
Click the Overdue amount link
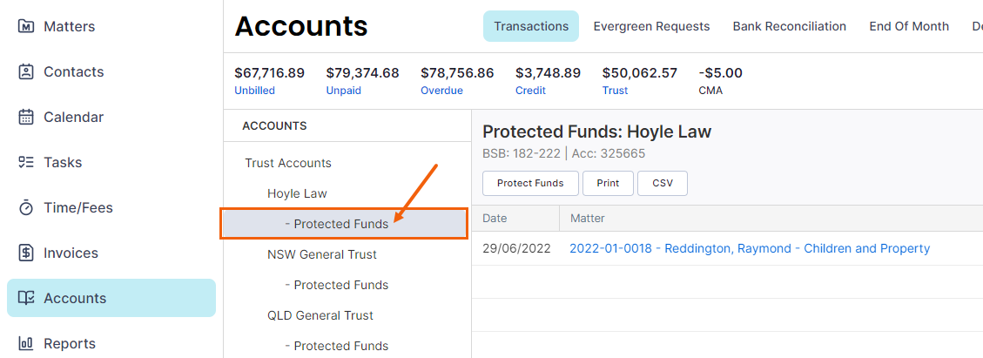tap(441, 91)
